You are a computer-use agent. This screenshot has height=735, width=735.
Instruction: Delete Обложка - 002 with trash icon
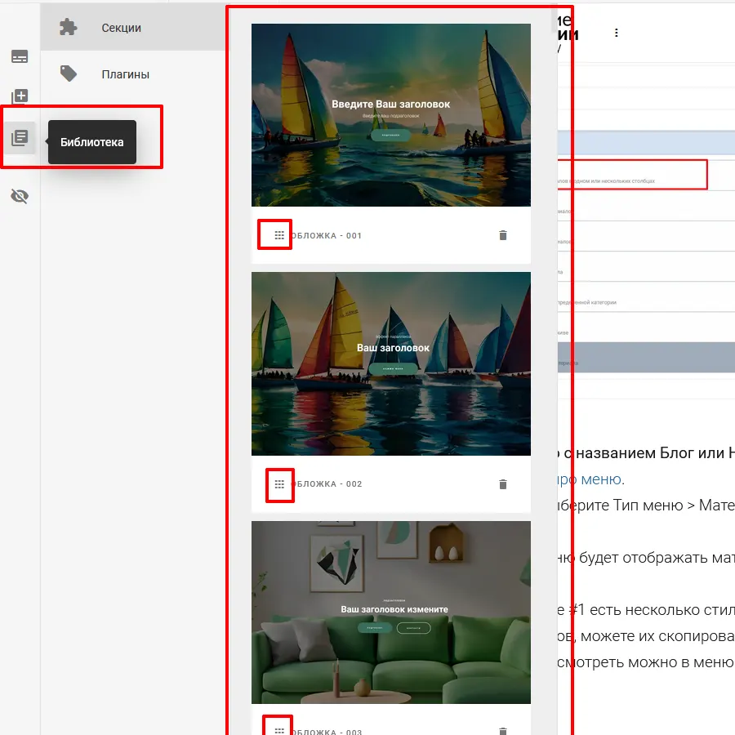tap(503, 484)
